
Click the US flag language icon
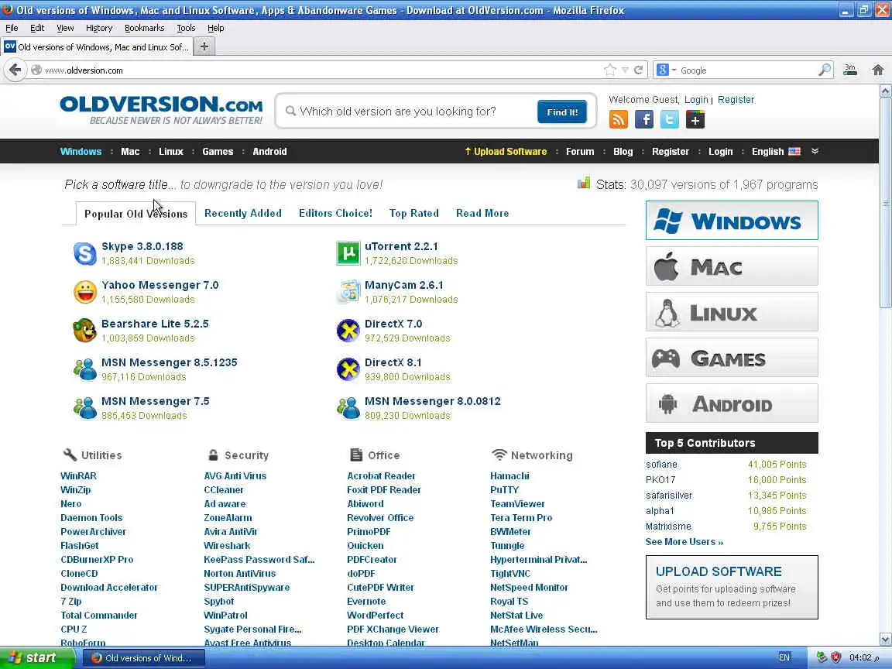(794, 151)
